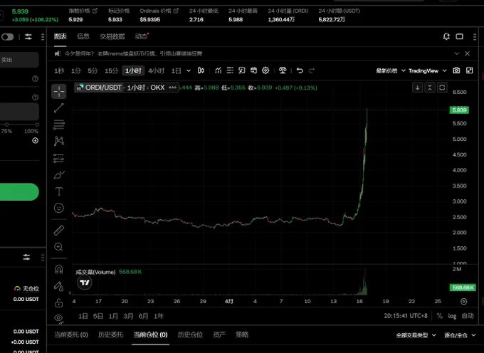Click the green buy button

[x=19, y=192]
